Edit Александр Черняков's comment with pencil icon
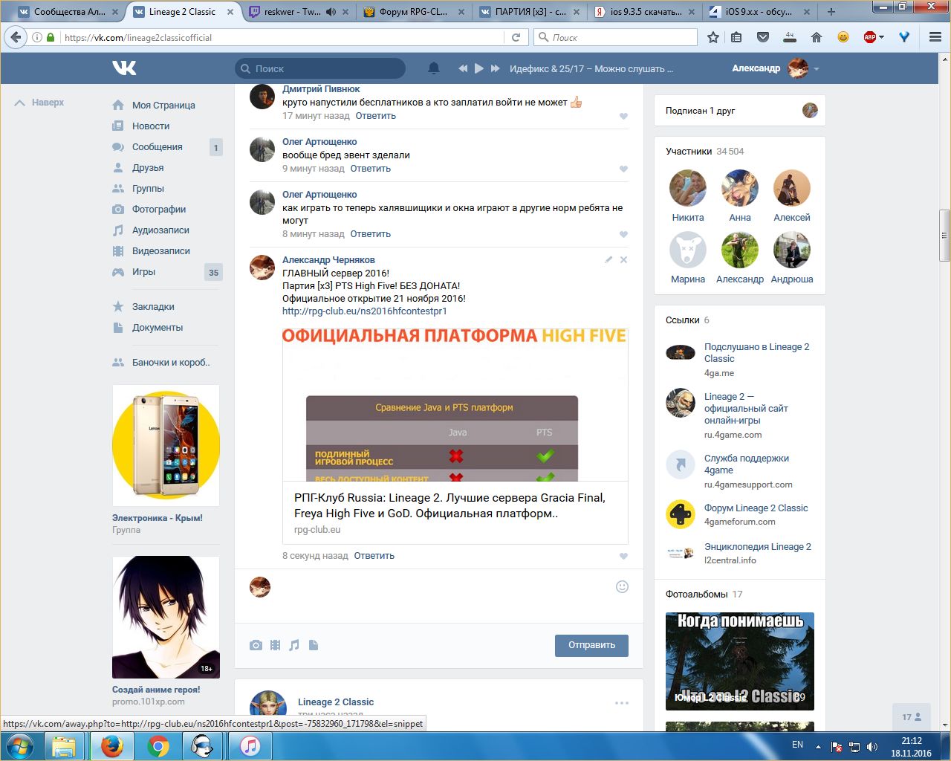The image size is (951, 761). coord(608,259)
